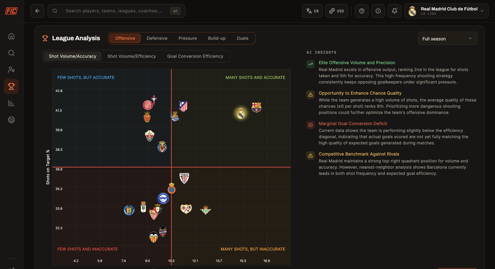Select the Sevilla crest on chart
495x269 pixels.
[x=153, y=214]
